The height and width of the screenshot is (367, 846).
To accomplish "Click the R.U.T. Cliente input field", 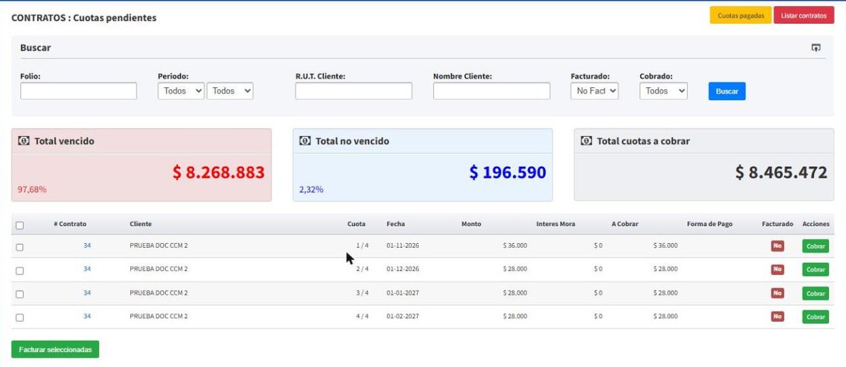I will tap(353, 91).
